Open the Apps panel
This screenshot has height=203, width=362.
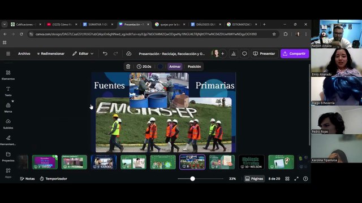pos(8,173)
